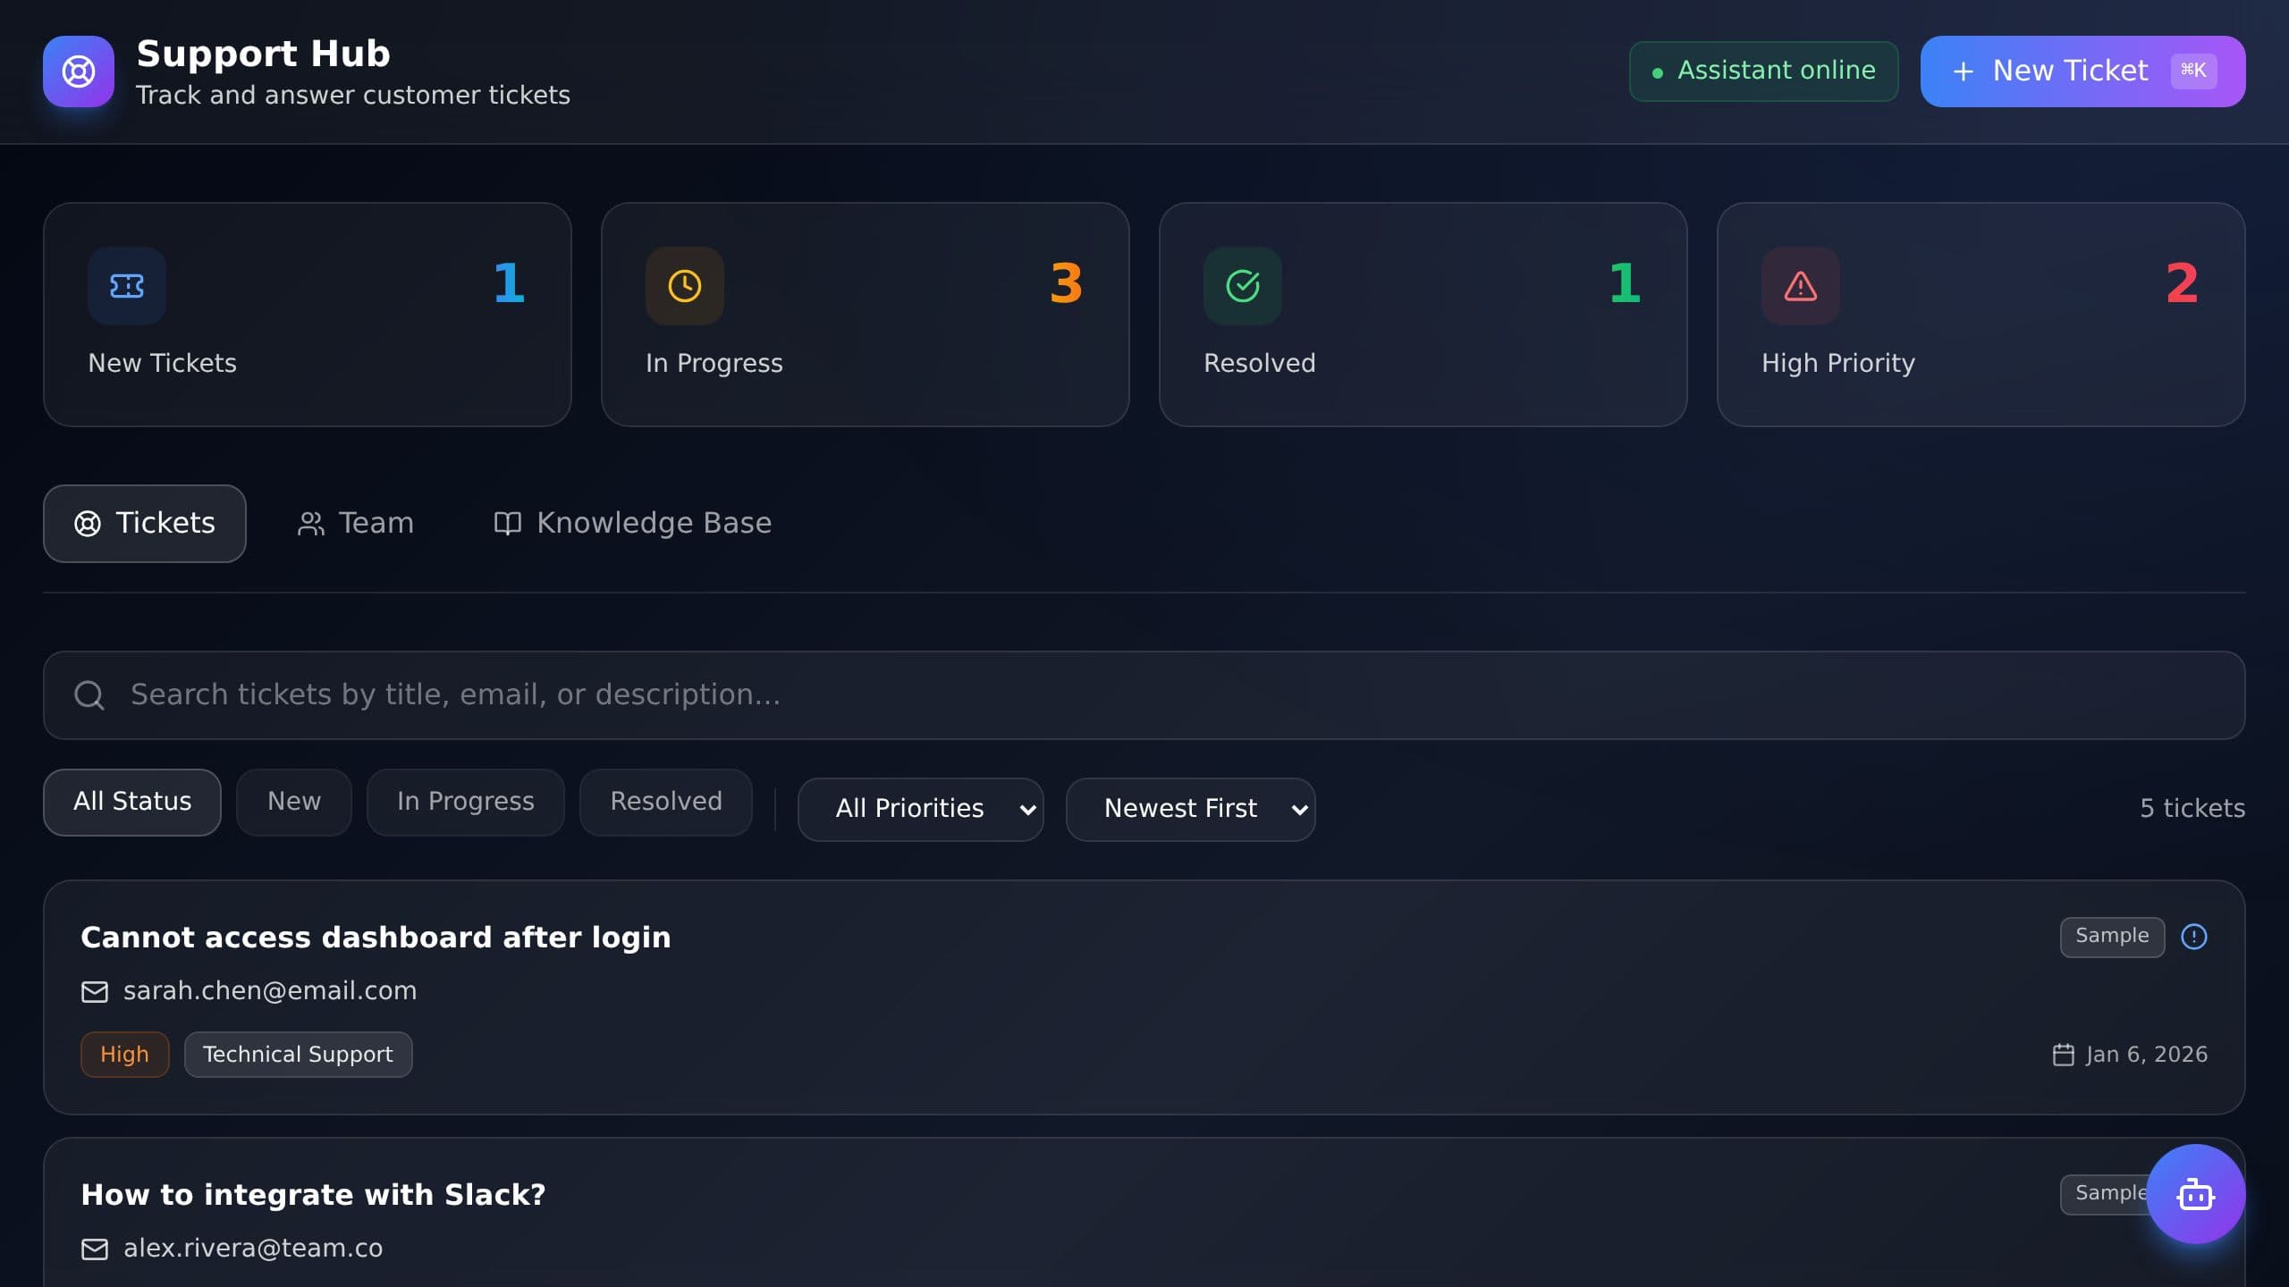Click the warning triangle icon in High Priority card
This screenshot has height=1287, width=2289.
pyautogui.click(x=1801, y=286)
